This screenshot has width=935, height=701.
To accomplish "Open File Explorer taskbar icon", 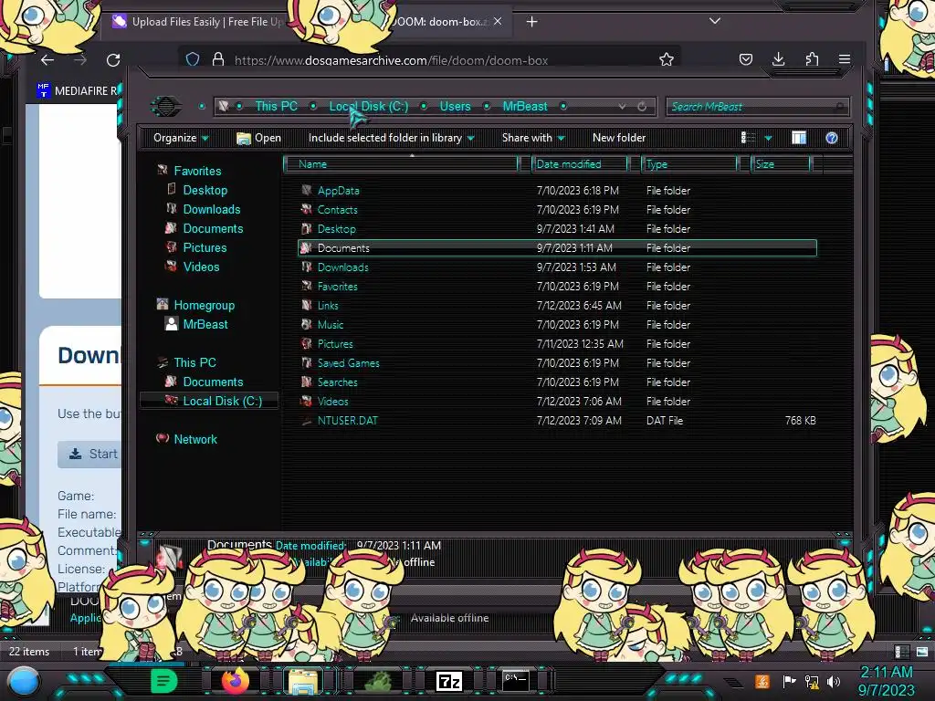I will coord(303,681).
